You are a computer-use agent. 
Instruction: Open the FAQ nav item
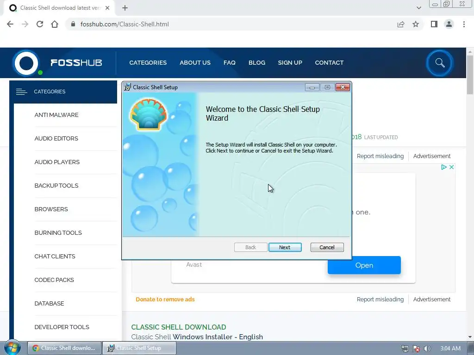coord(230,63)
